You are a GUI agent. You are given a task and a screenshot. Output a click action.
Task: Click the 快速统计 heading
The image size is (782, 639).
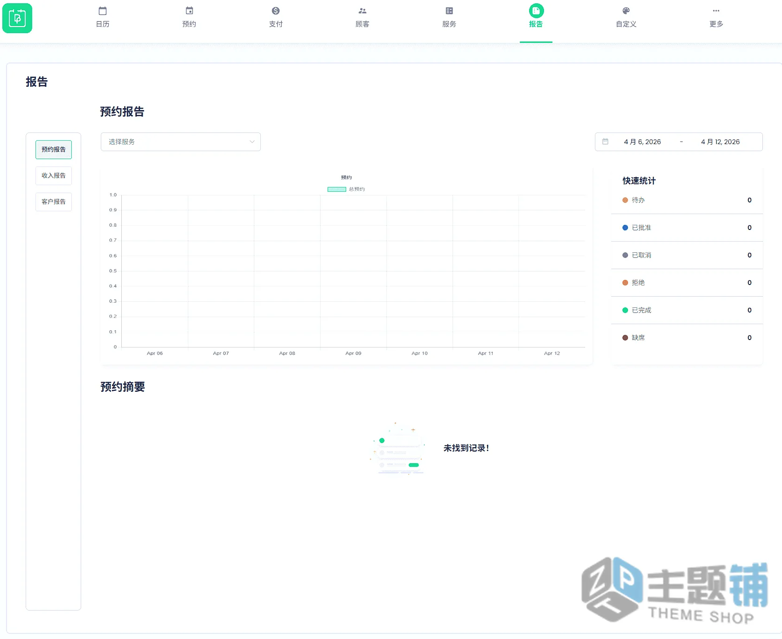[x=639, y=181]
